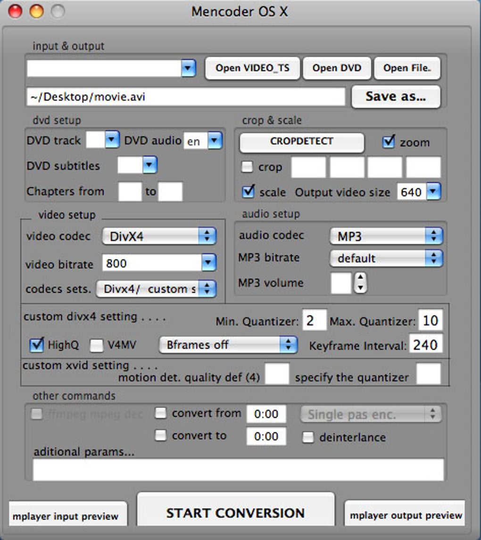
Task: Disable the scale checkbox
Action: (248, 191)
